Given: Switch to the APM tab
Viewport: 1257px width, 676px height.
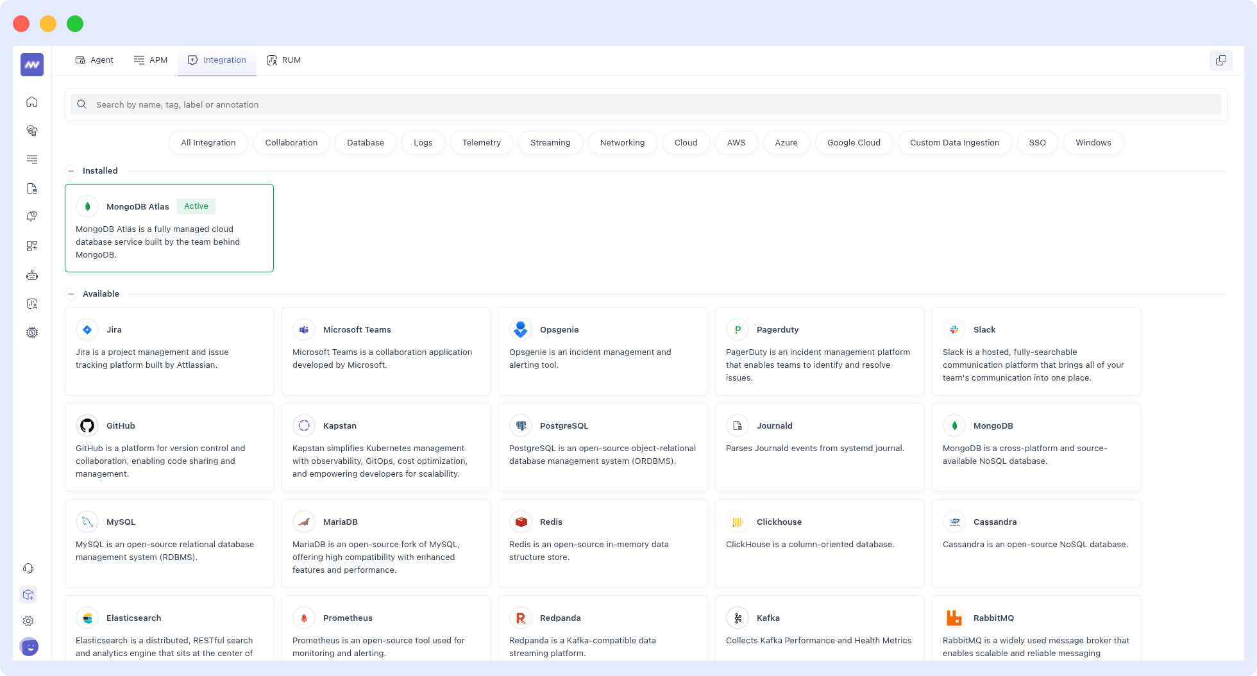Looking at the screenshot, I should (x=150, y=60).
